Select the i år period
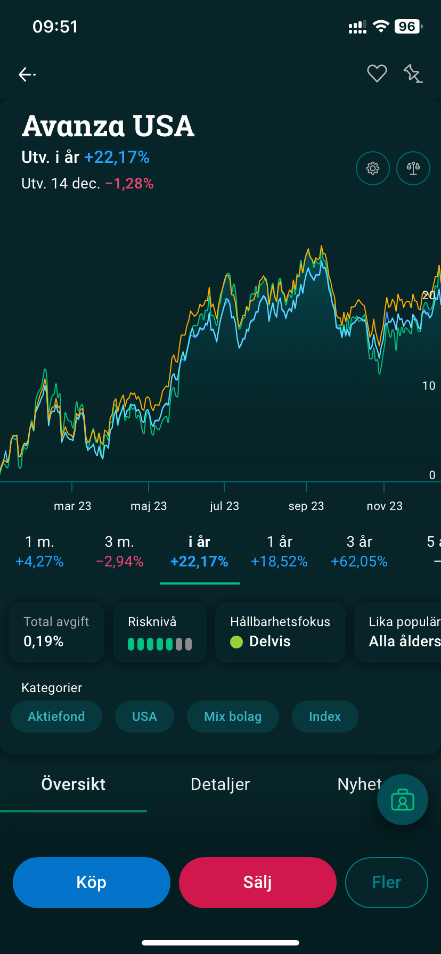This screenshot has width=441, height=954. pos(199,552)
